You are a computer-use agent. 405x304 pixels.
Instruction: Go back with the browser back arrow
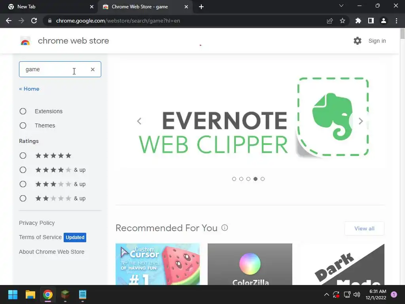[9, 21]
